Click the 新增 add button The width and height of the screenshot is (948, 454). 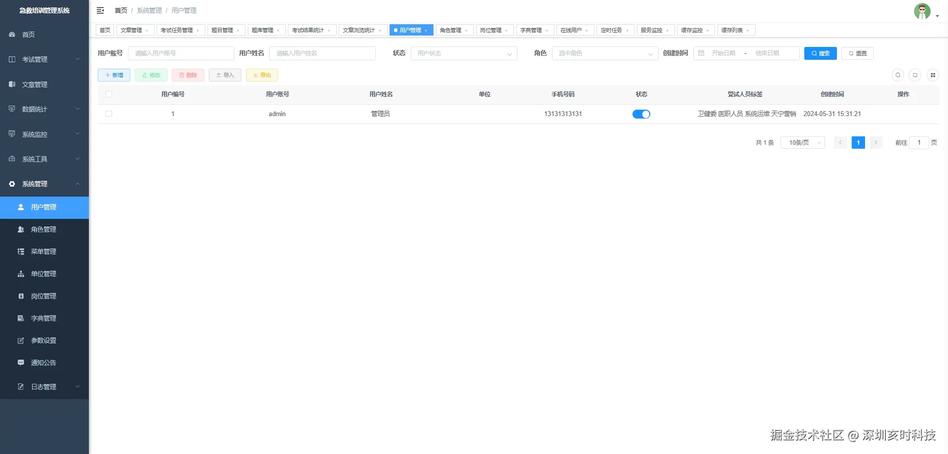tap(114, 75)
